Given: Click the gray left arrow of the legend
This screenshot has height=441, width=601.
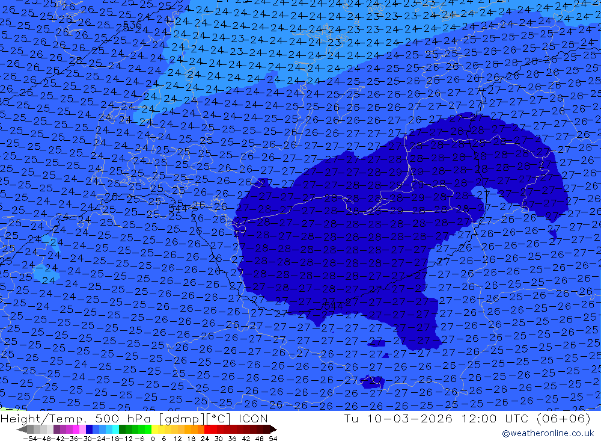Looking at the screenshot, I should pyautogui.click(x=22, y=430).
